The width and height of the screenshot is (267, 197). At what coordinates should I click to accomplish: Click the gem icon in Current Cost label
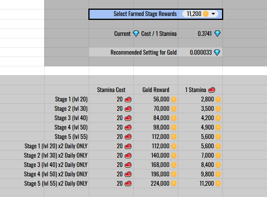pos(136,34)
